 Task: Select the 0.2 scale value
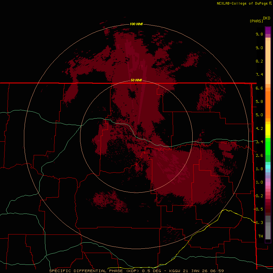(259, 196)
